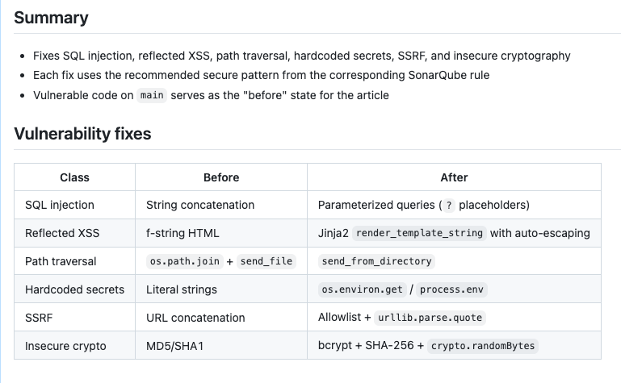This screenshot has width=621, height=383.
Task: Click the process.env code snippet
Action: coord(454,289)
